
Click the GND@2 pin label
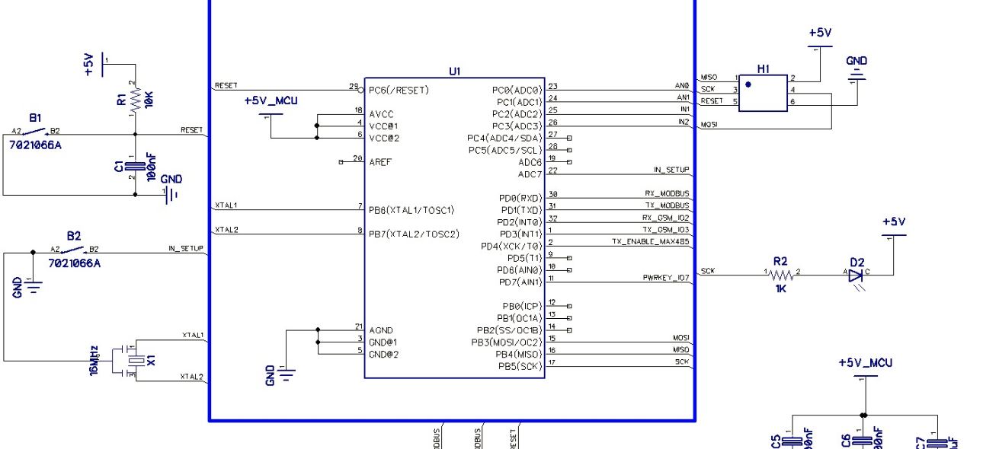click(383, 355)
